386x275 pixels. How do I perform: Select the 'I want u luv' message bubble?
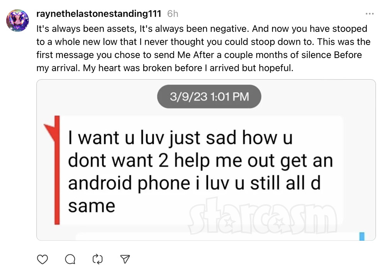pyautogui.click(x=201, y=170)
